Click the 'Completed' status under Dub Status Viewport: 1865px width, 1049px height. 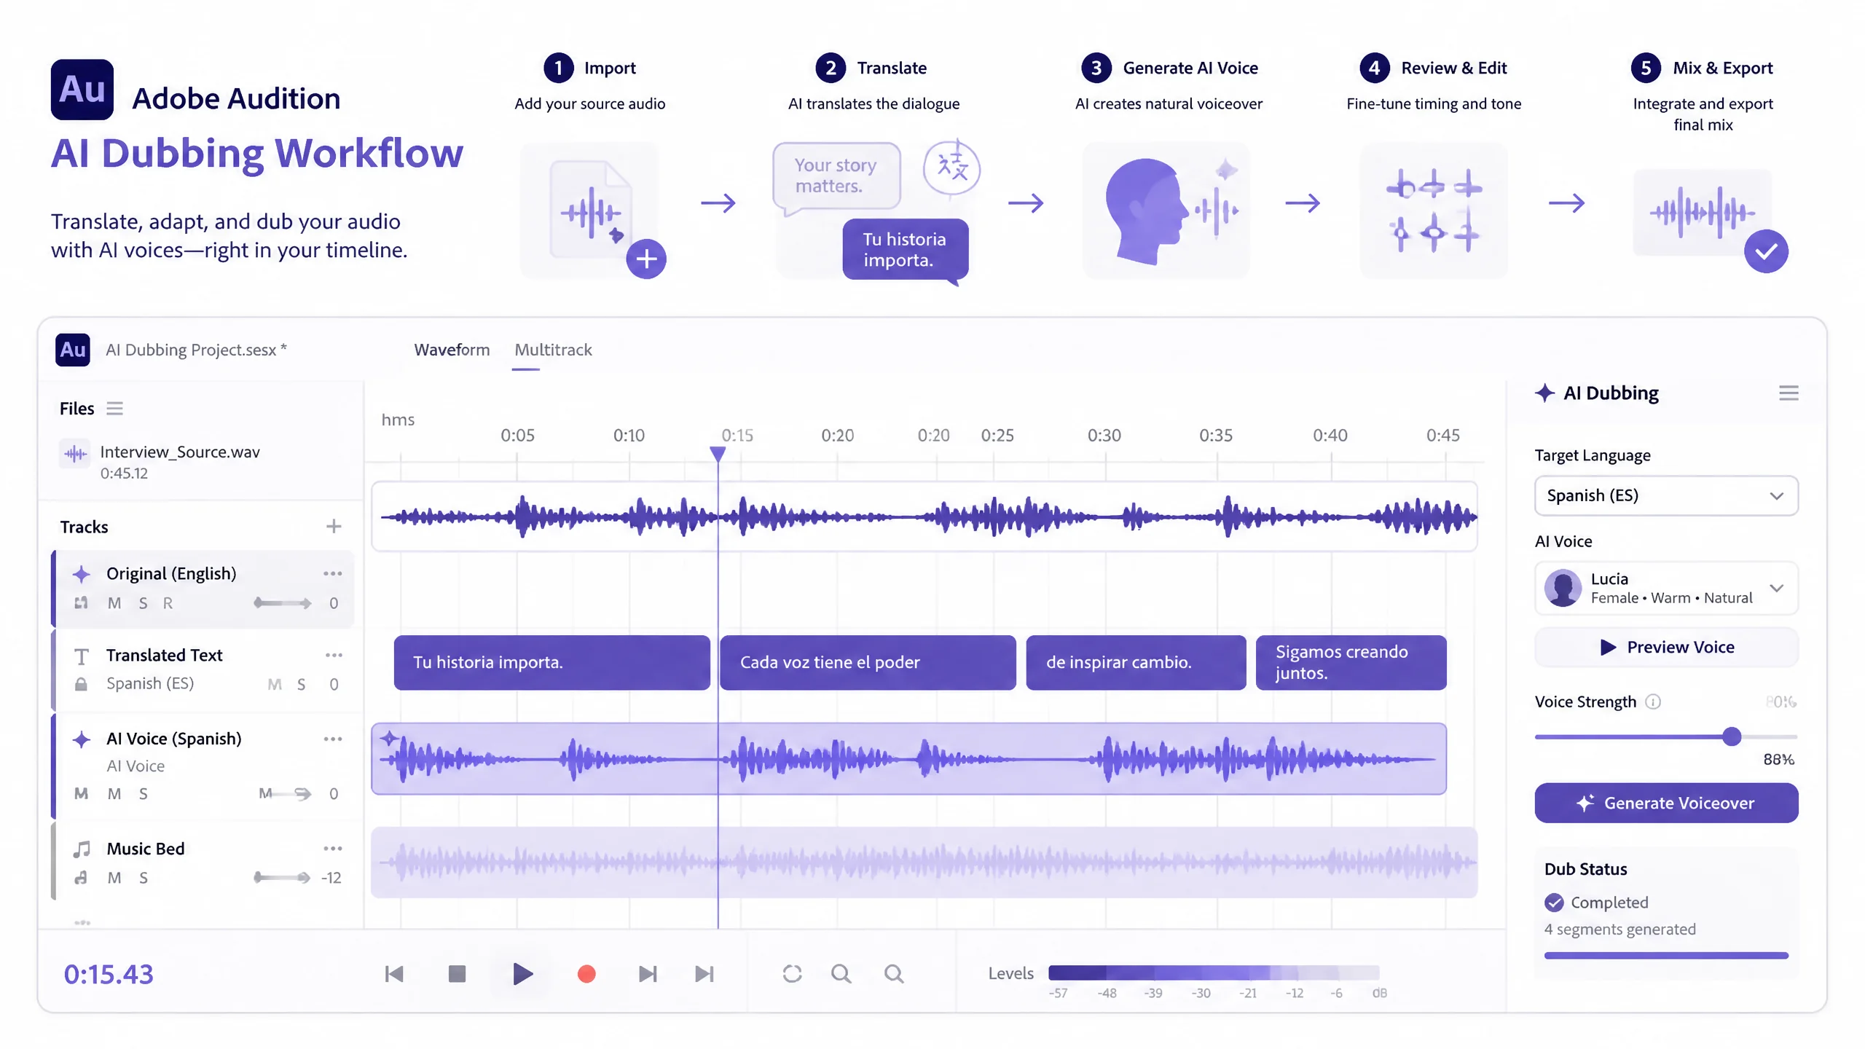click(1609, 902)
